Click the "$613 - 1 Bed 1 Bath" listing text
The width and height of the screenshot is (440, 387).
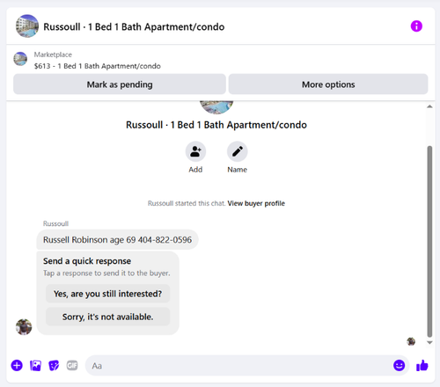(98, 66)
